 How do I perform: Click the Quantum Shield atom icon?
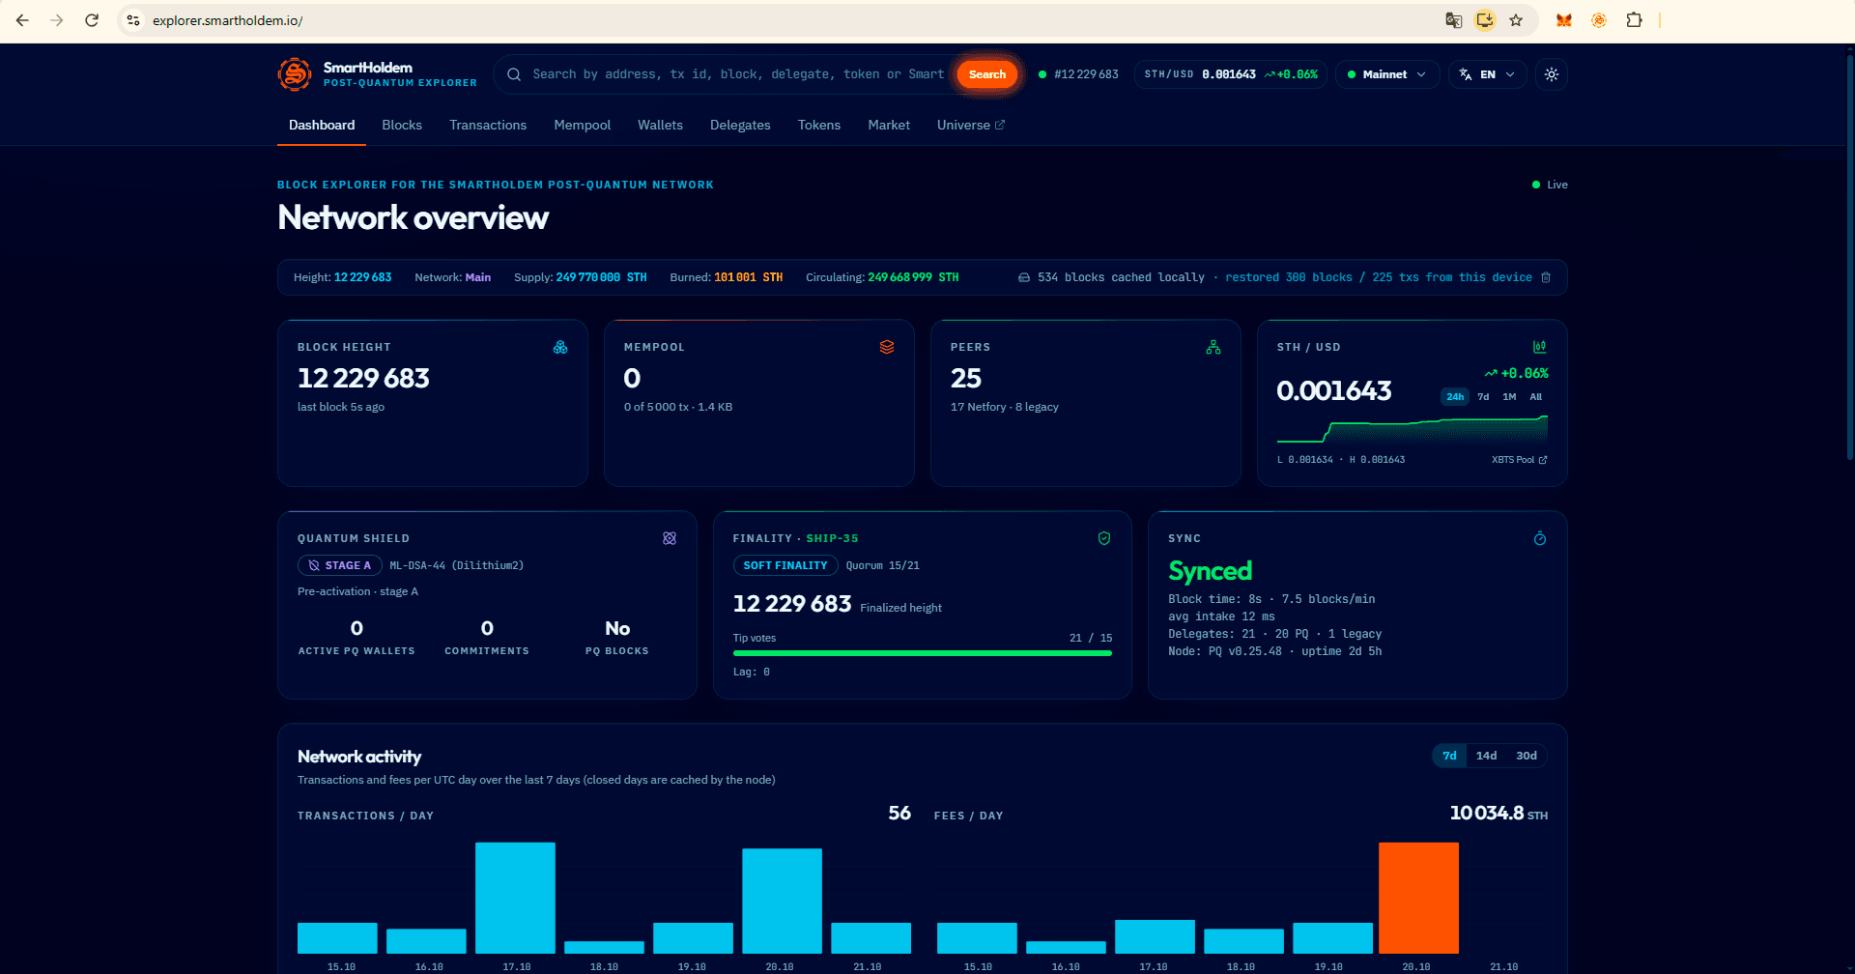point(670,538)
